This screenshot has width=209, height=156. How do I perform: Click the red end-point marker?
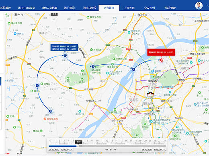tap(162, 60)
